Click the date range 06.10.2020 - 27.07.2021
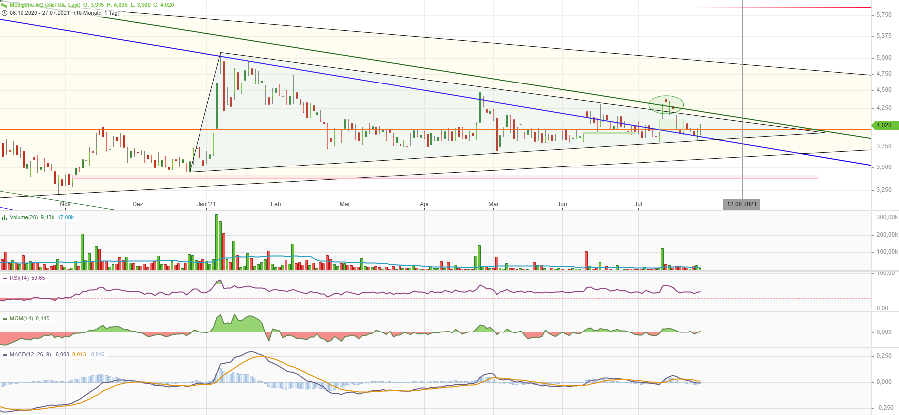This screenshot has height=415, width=899. click(x=40, y=13)
